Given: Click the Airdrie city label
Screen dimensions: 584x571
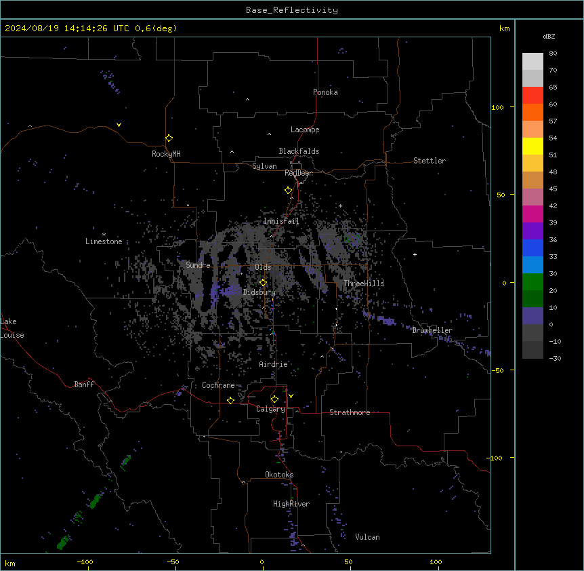Looking at the screenshot, I should 274,364.
